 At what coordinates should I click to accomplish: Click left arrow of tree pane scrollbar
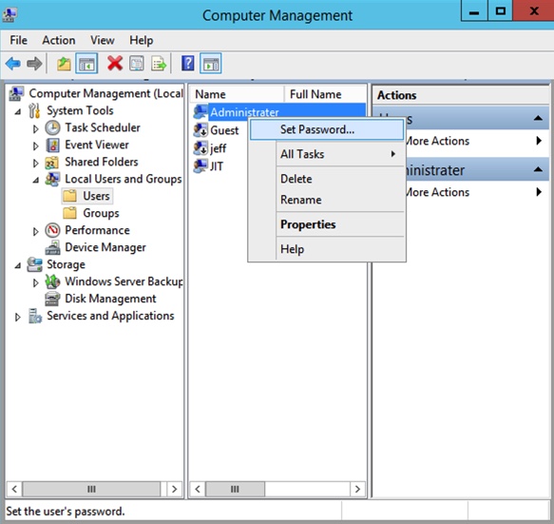(14, 489)
